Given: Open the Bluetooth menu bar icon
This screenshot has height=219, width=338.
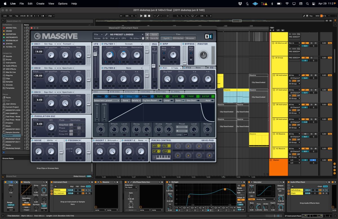Looking at the screenshot, I should point(272,4).
